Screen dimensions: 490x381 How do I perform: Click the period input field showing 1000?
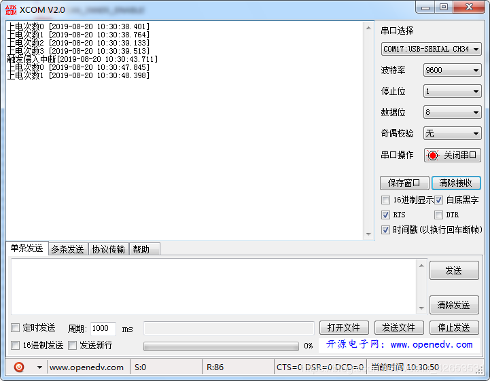click(103, 328)
